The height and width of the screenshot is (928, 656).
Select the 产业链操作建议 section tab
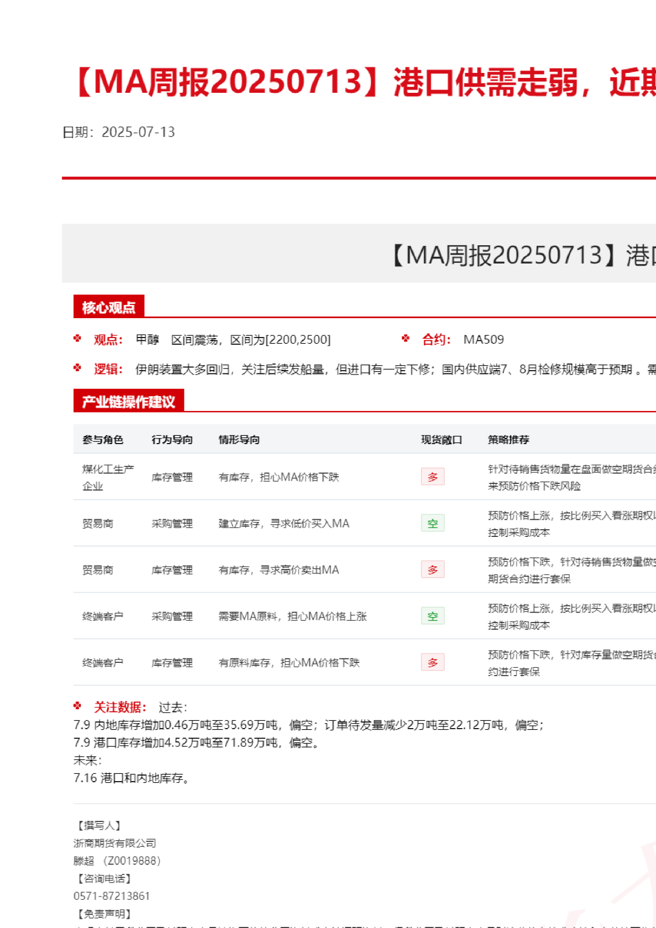pos(129,402)
